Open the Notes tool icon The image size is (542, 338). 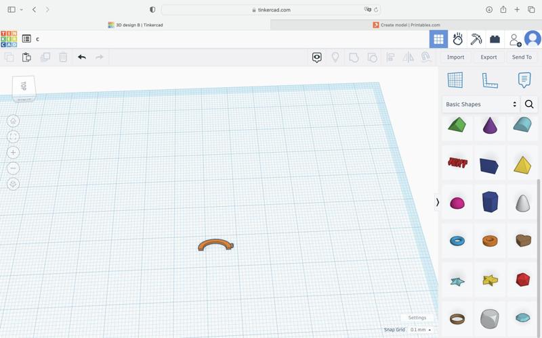pos(524,80)
